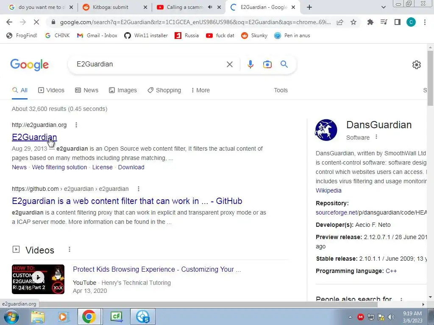Select the News search tab
The image size is (434, 325).
(87, 91)
